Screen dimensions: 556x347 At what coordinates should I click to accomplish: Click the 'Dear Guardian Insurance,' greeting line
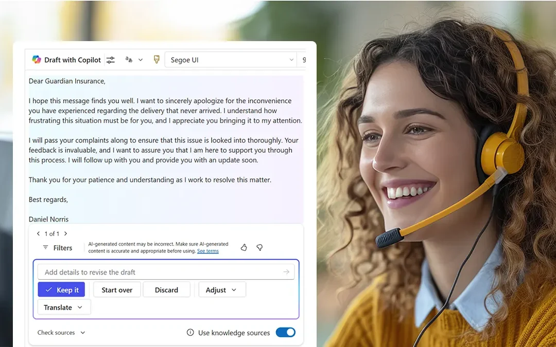pos(67,81)
